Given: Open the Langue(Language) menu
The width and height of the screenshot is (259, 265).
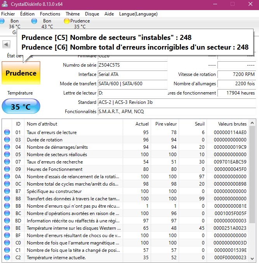Looking at the screenshot, I should coord(138,14).
